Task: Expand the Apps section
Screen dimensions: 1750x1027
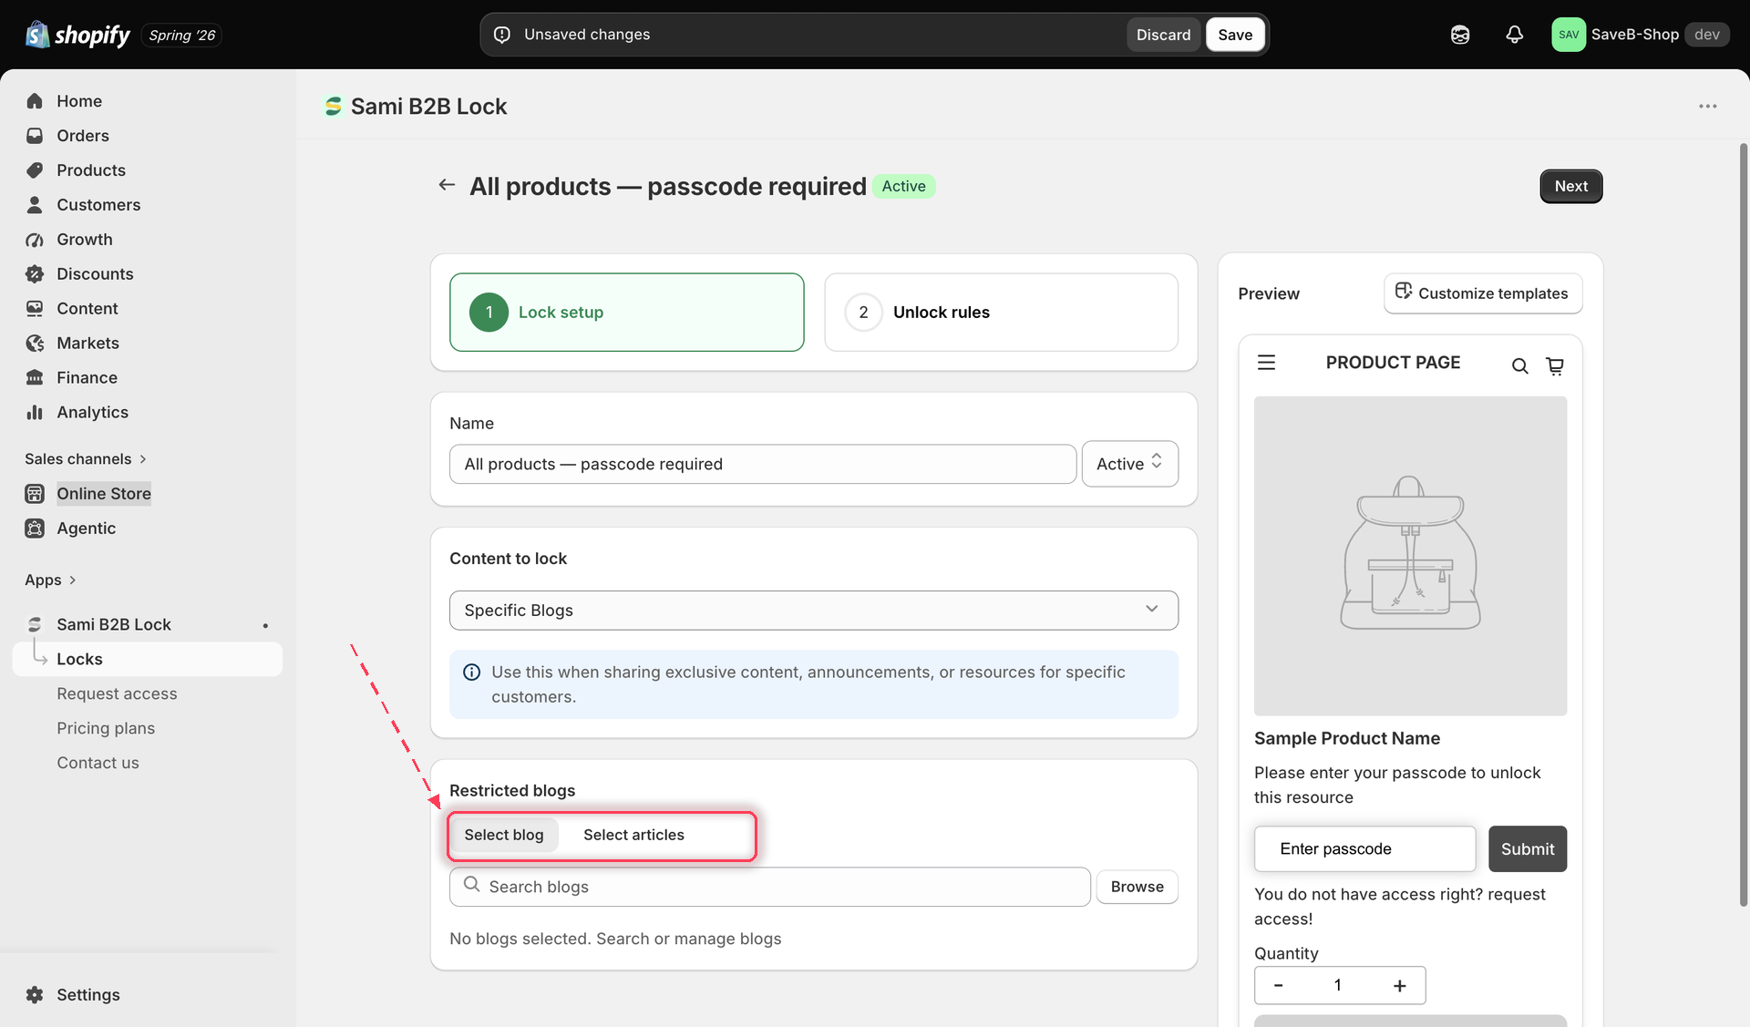Action: tap(50, 580)
